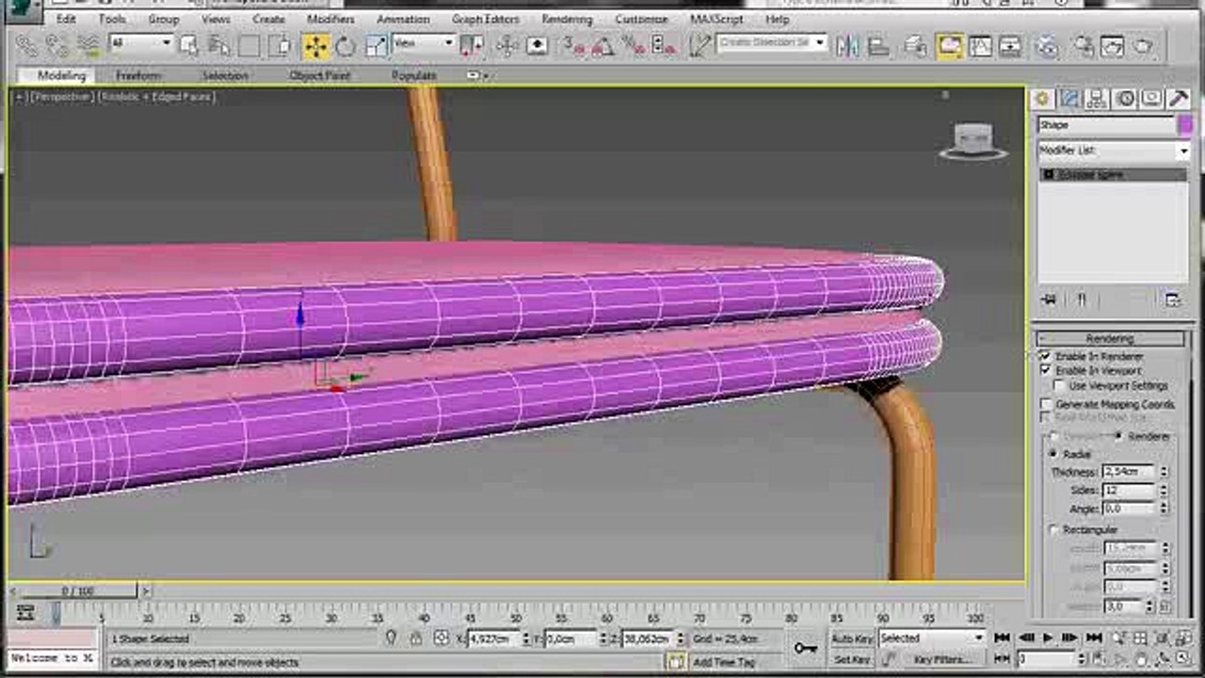
Task: Switch to the Hierarchy command panel tab
Action: pyautogui.click(x=1097, y=99)
